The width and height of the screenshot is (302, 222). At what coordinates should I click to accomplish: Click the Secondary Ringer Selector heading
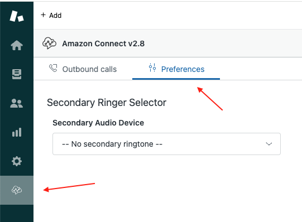point(107,103)
